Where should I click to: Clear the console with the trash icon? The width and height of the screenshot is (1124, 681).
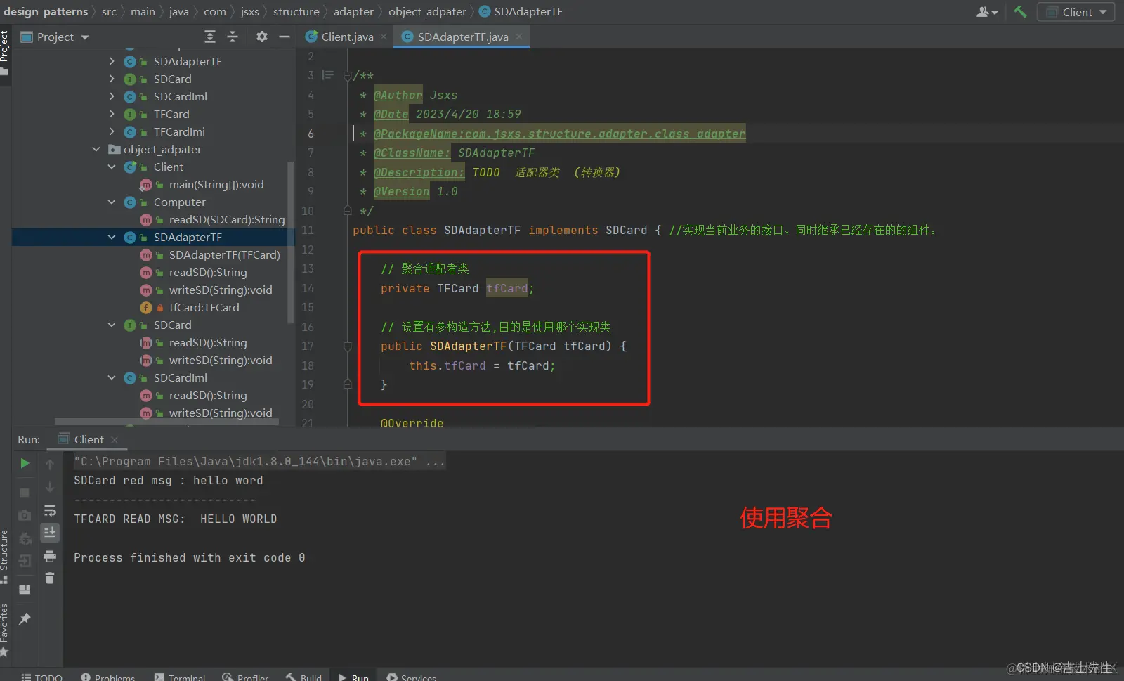(50, 578)
